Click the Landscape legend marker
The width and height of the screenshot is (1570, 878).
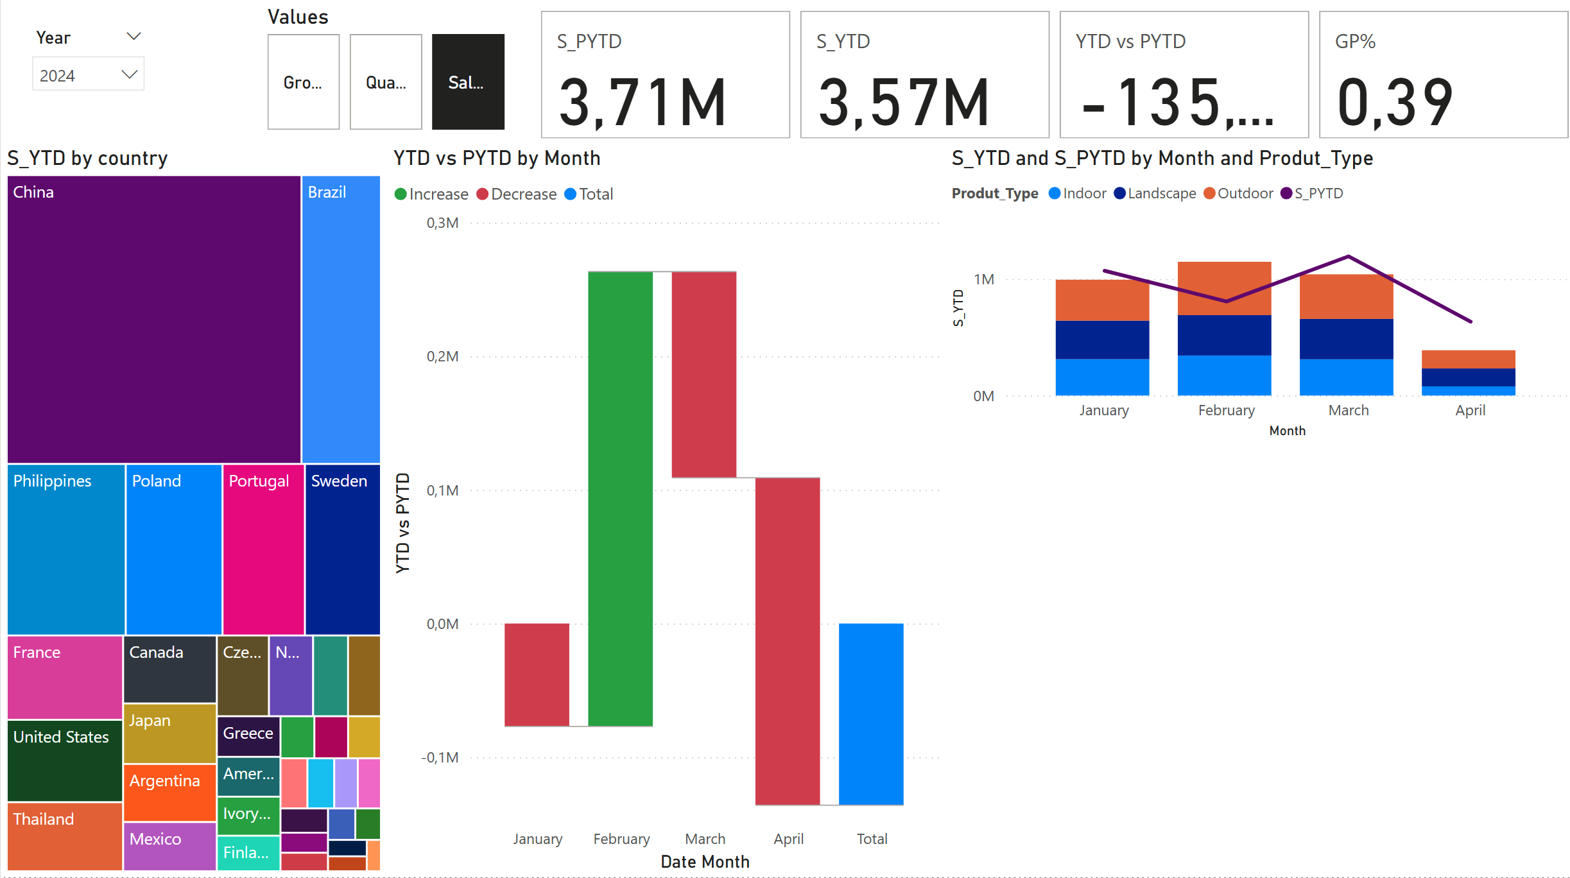coord(1119,193)
